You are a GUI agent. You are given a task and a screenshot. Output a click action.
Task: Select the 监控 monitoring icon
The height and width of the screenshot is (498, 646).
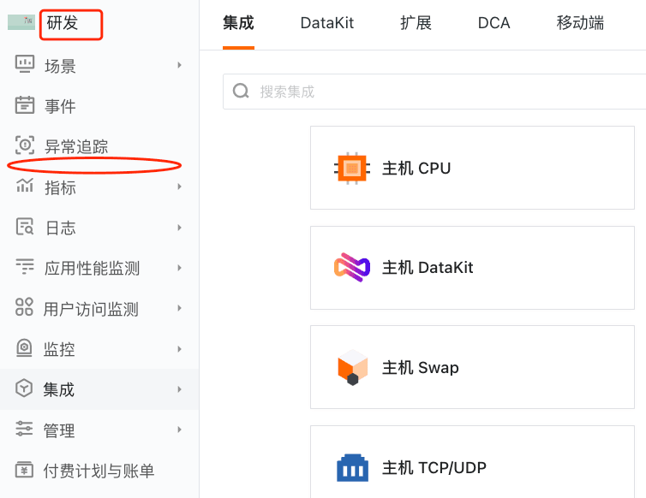click(x=24, y=347)
